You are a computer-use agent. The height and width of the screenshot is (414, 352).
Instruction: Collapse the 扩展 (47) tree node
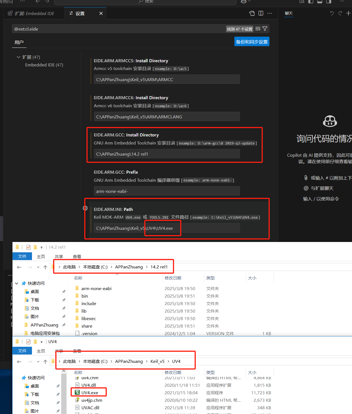19,57
